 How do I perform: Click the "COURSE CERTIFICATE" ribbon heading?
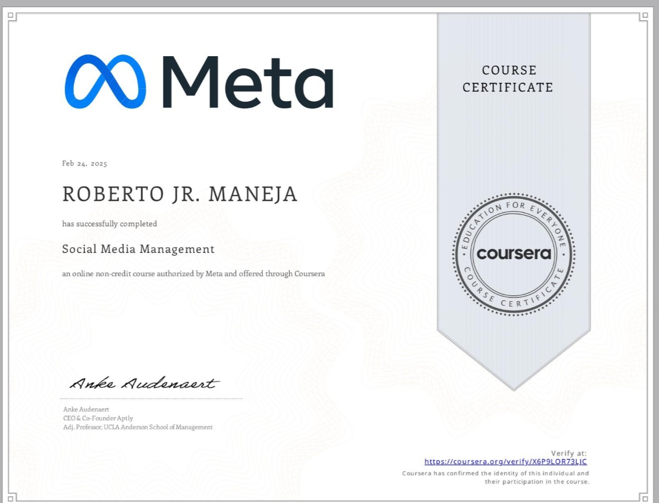click(x=508, y=79)
